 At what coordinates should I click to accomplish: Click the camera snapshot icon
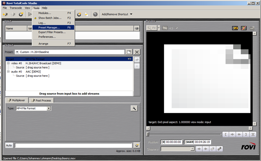tap(252, 28)
